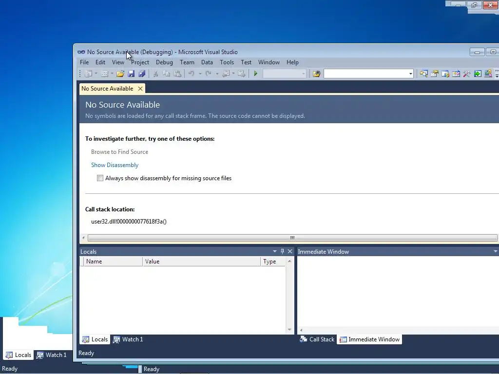Open the Test menu
This screenshot has height=374, width=499.
point(246,62)
